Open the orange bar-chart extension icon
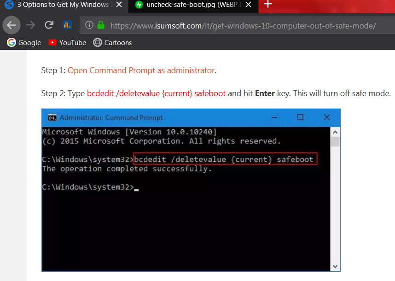 click(67, 25)
